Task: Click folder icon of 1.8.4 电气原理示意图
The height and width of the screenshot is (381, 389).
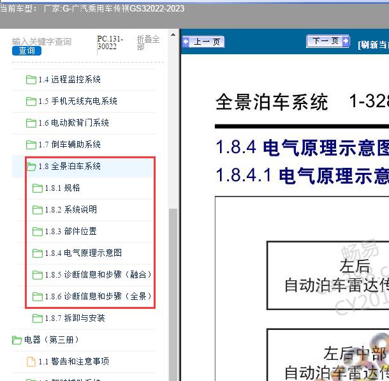Action: pos(38,253)
